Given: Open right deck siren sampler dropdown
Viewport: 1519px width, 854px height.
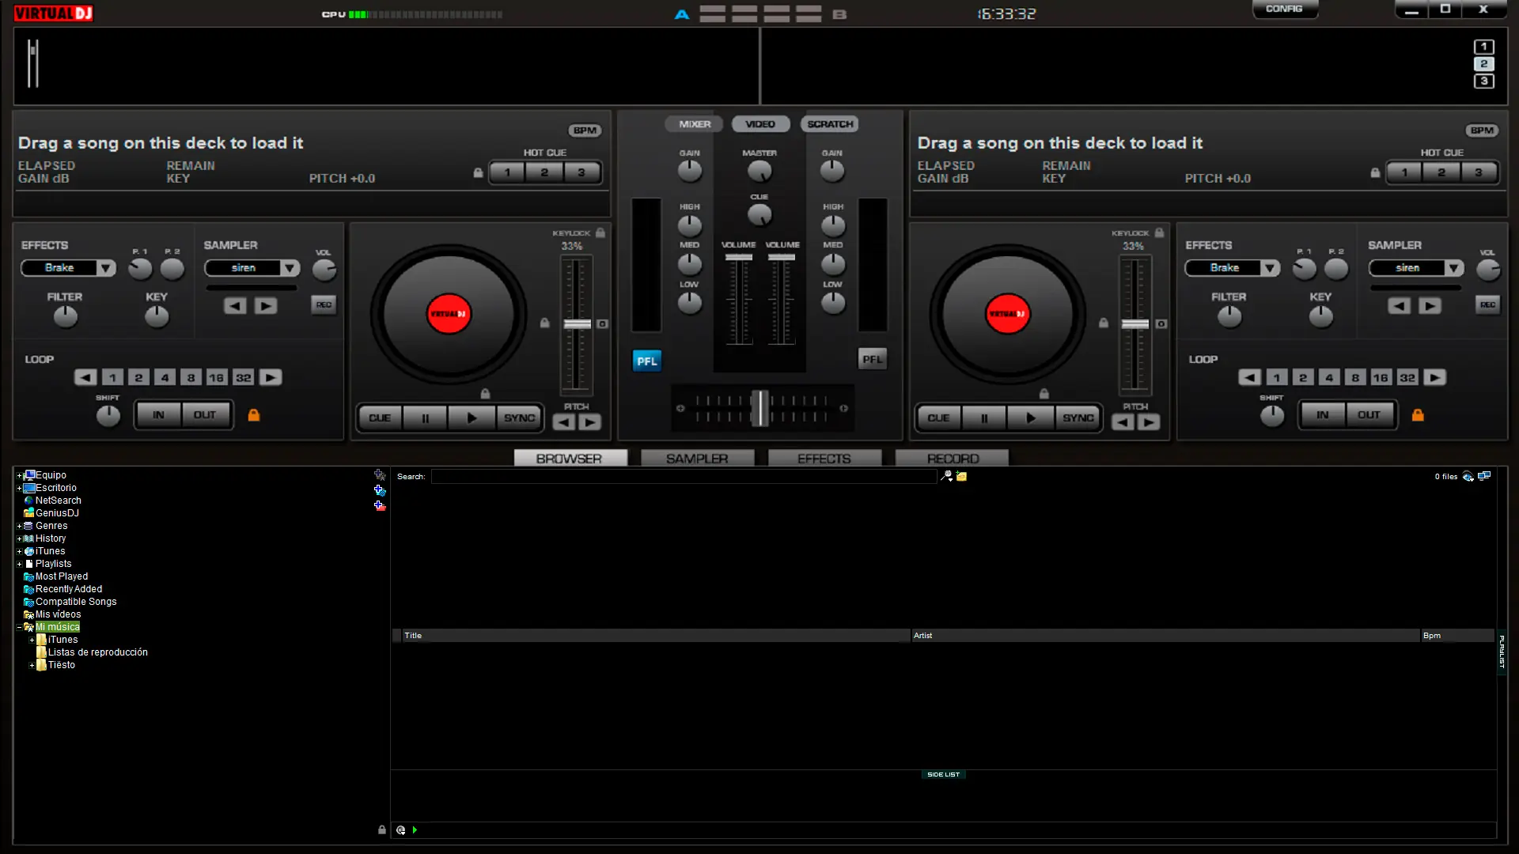Looking at the screenshot, I should [1454, 268].
